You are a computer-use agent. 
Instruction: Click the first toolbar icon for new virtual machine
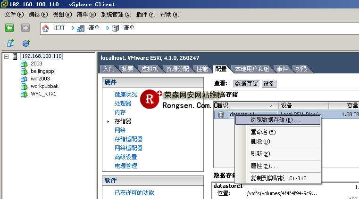click(x=10, y=43)
